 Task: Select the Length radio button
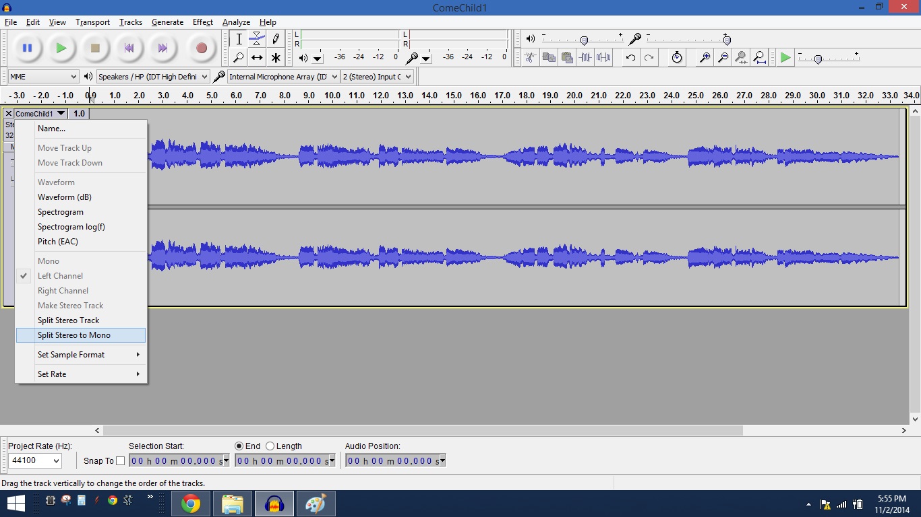(270, 446)
